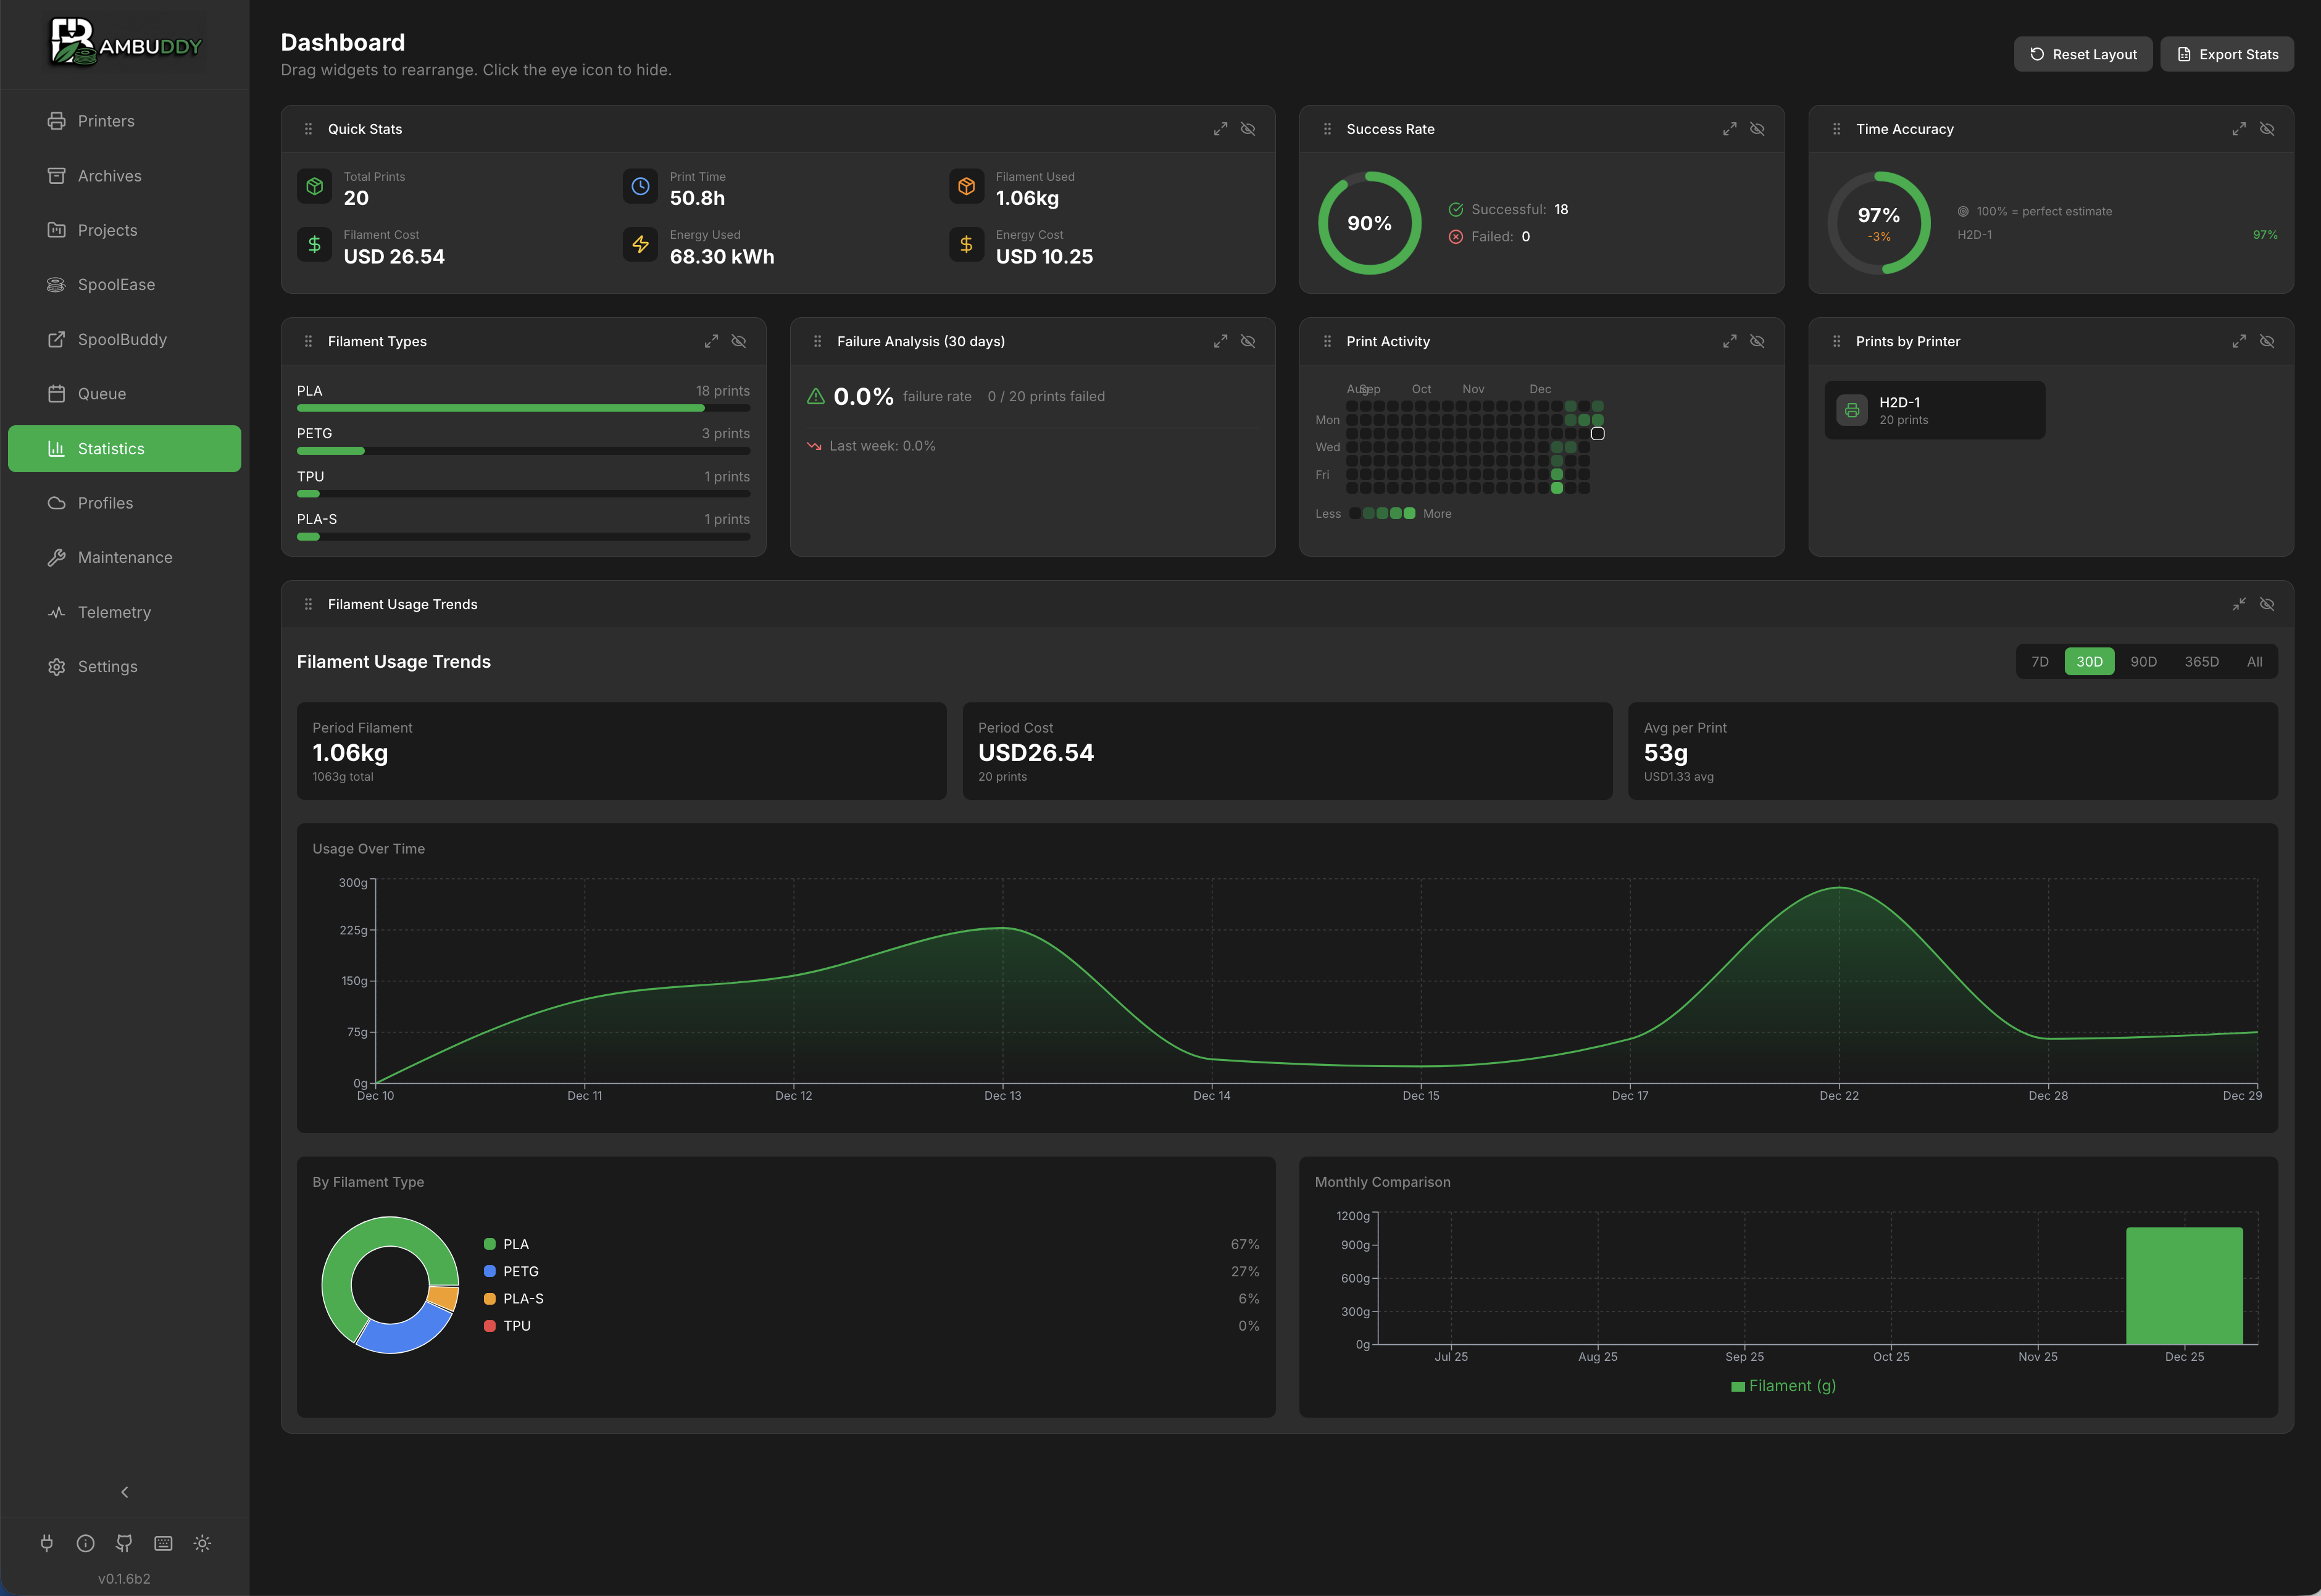The width and height of the screenshot is (2321, 1596).
Task: Open the Printers section in the sidebar
Action: point(106,120)
